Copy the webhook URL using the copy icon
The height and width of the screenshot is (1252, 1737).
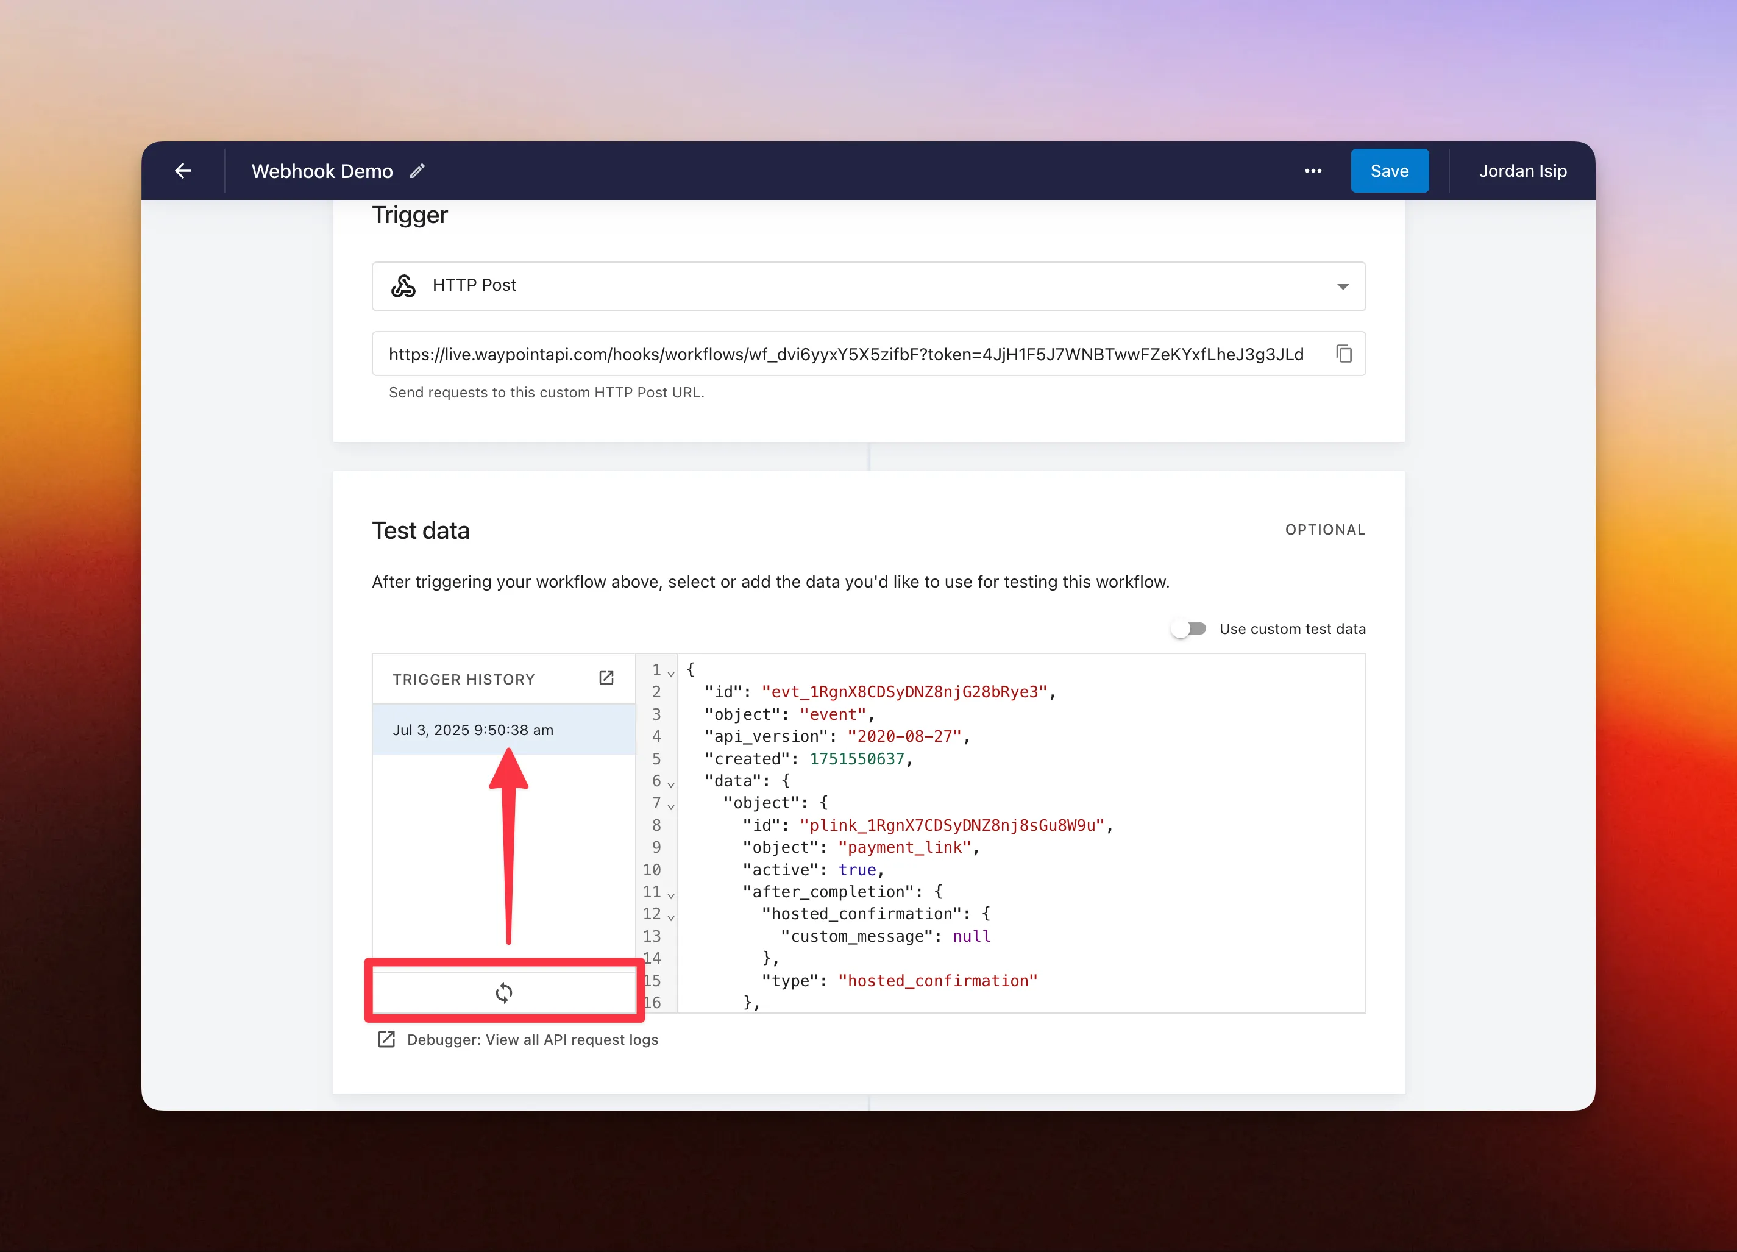tap(1344, 353)
